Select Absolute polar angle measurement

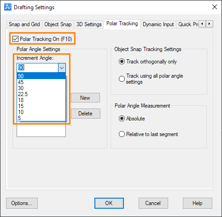(122, 119)
